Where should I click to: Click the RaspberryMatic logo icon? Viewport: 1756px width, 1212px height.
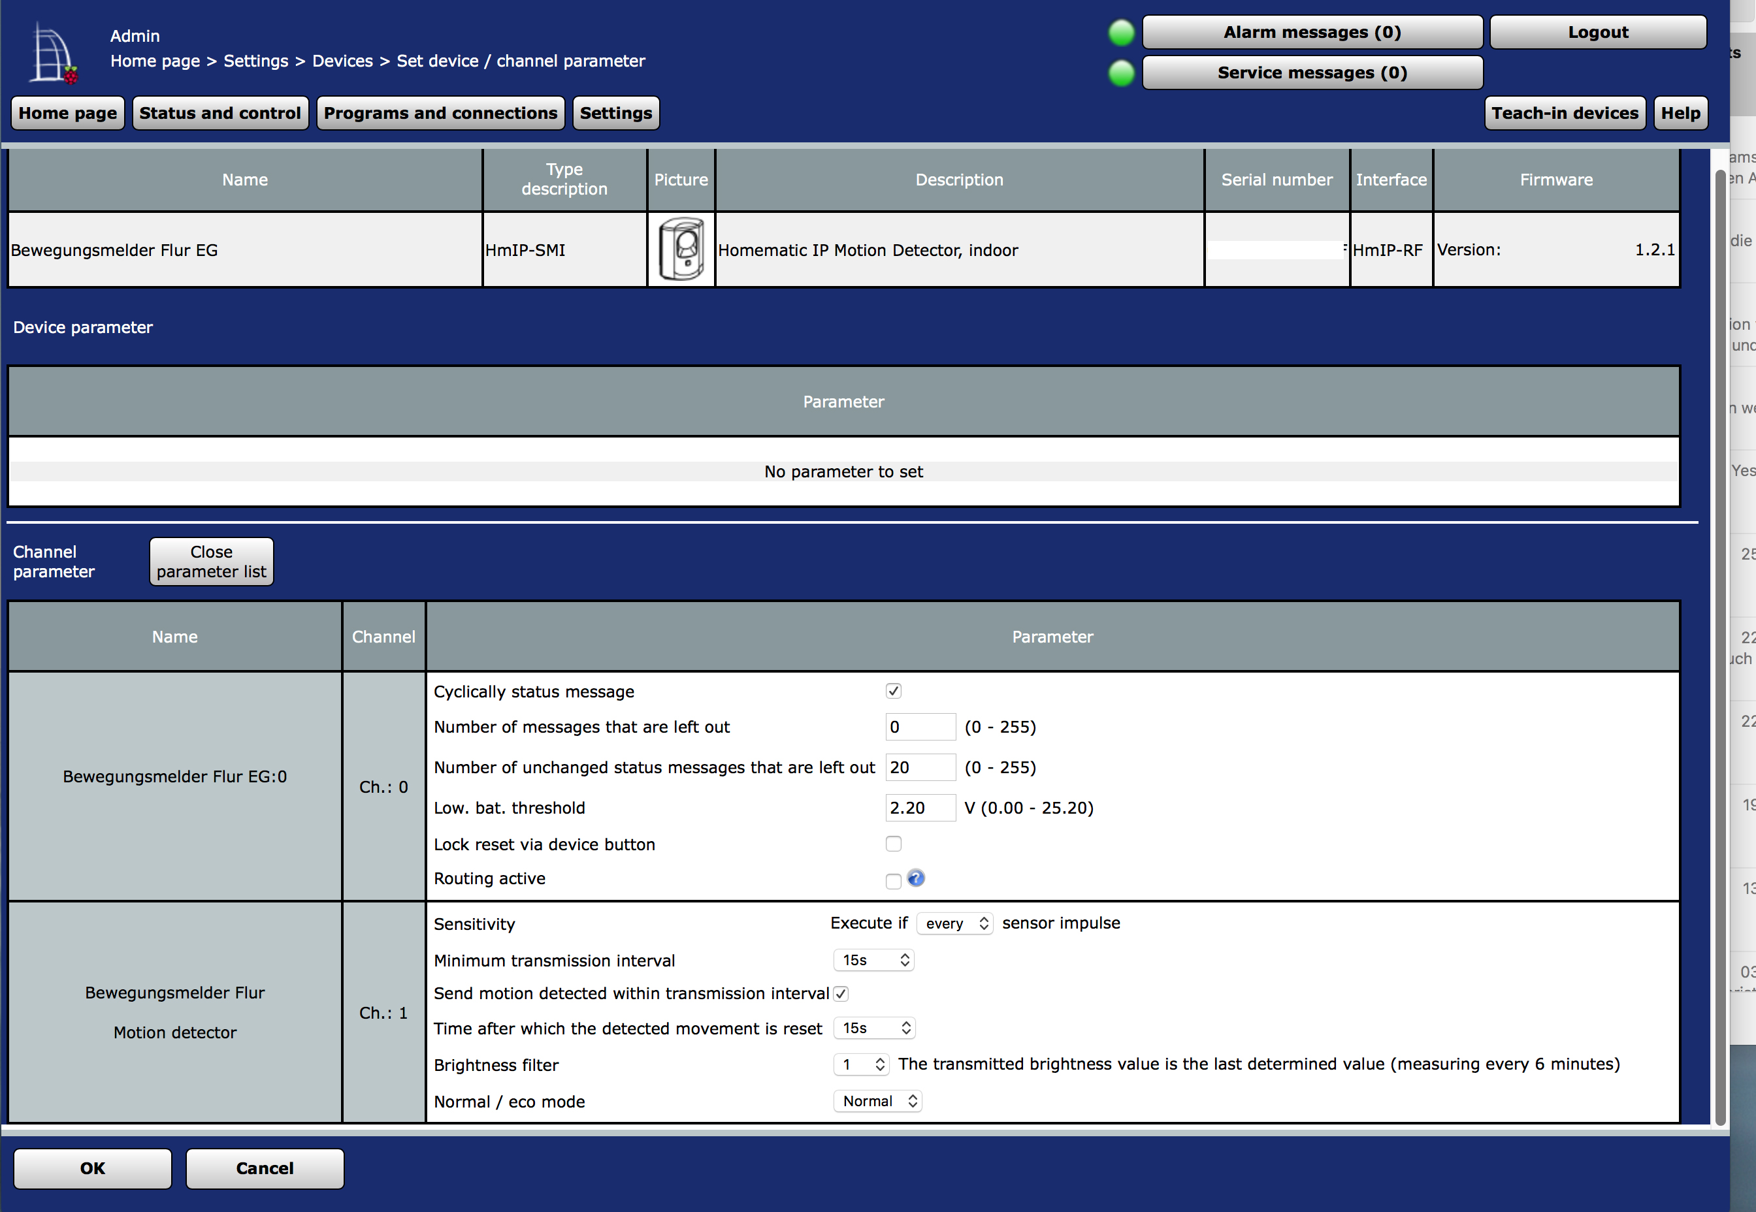pyautogui.click(x=53, y=53)
